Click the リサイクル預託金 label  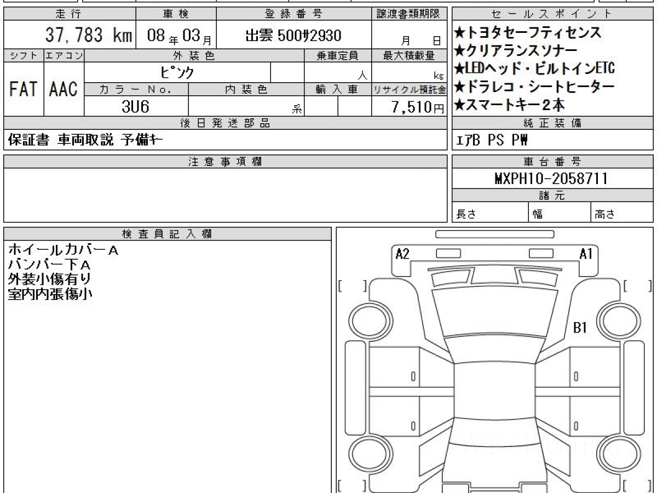tap(409, 89)
